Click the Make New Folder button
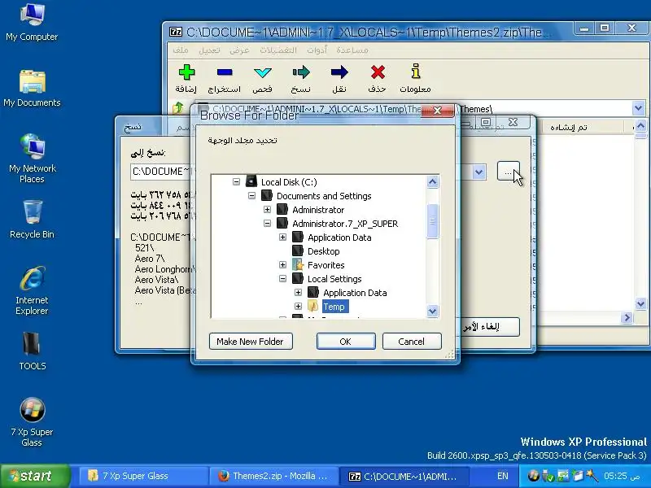The width and height of the screenshot is (651, 488). click(251, 341)
